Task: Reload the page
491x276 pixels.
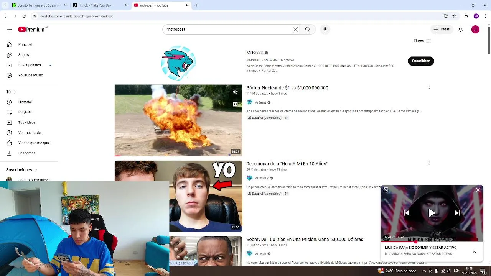Action: (24, 16)
